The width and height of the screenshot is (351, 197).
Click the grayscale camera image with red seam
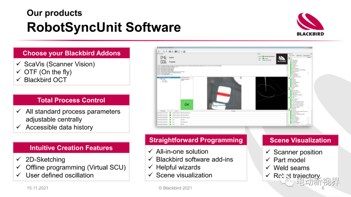click(224, 93)
